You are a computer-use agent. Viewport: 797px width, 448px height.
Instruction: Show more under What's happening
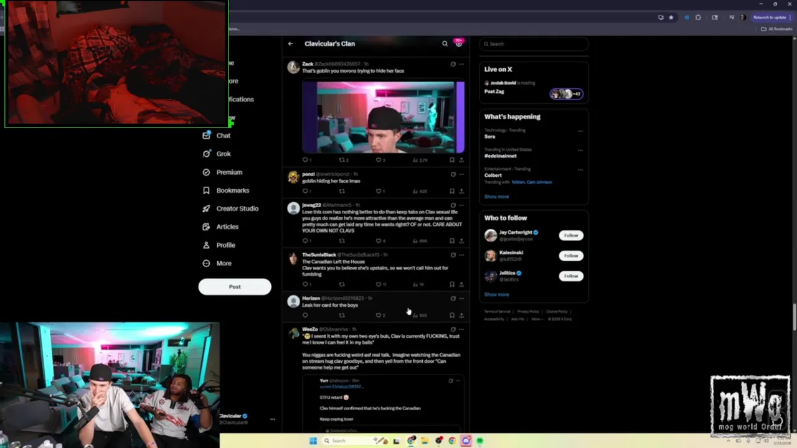[496, 197]
